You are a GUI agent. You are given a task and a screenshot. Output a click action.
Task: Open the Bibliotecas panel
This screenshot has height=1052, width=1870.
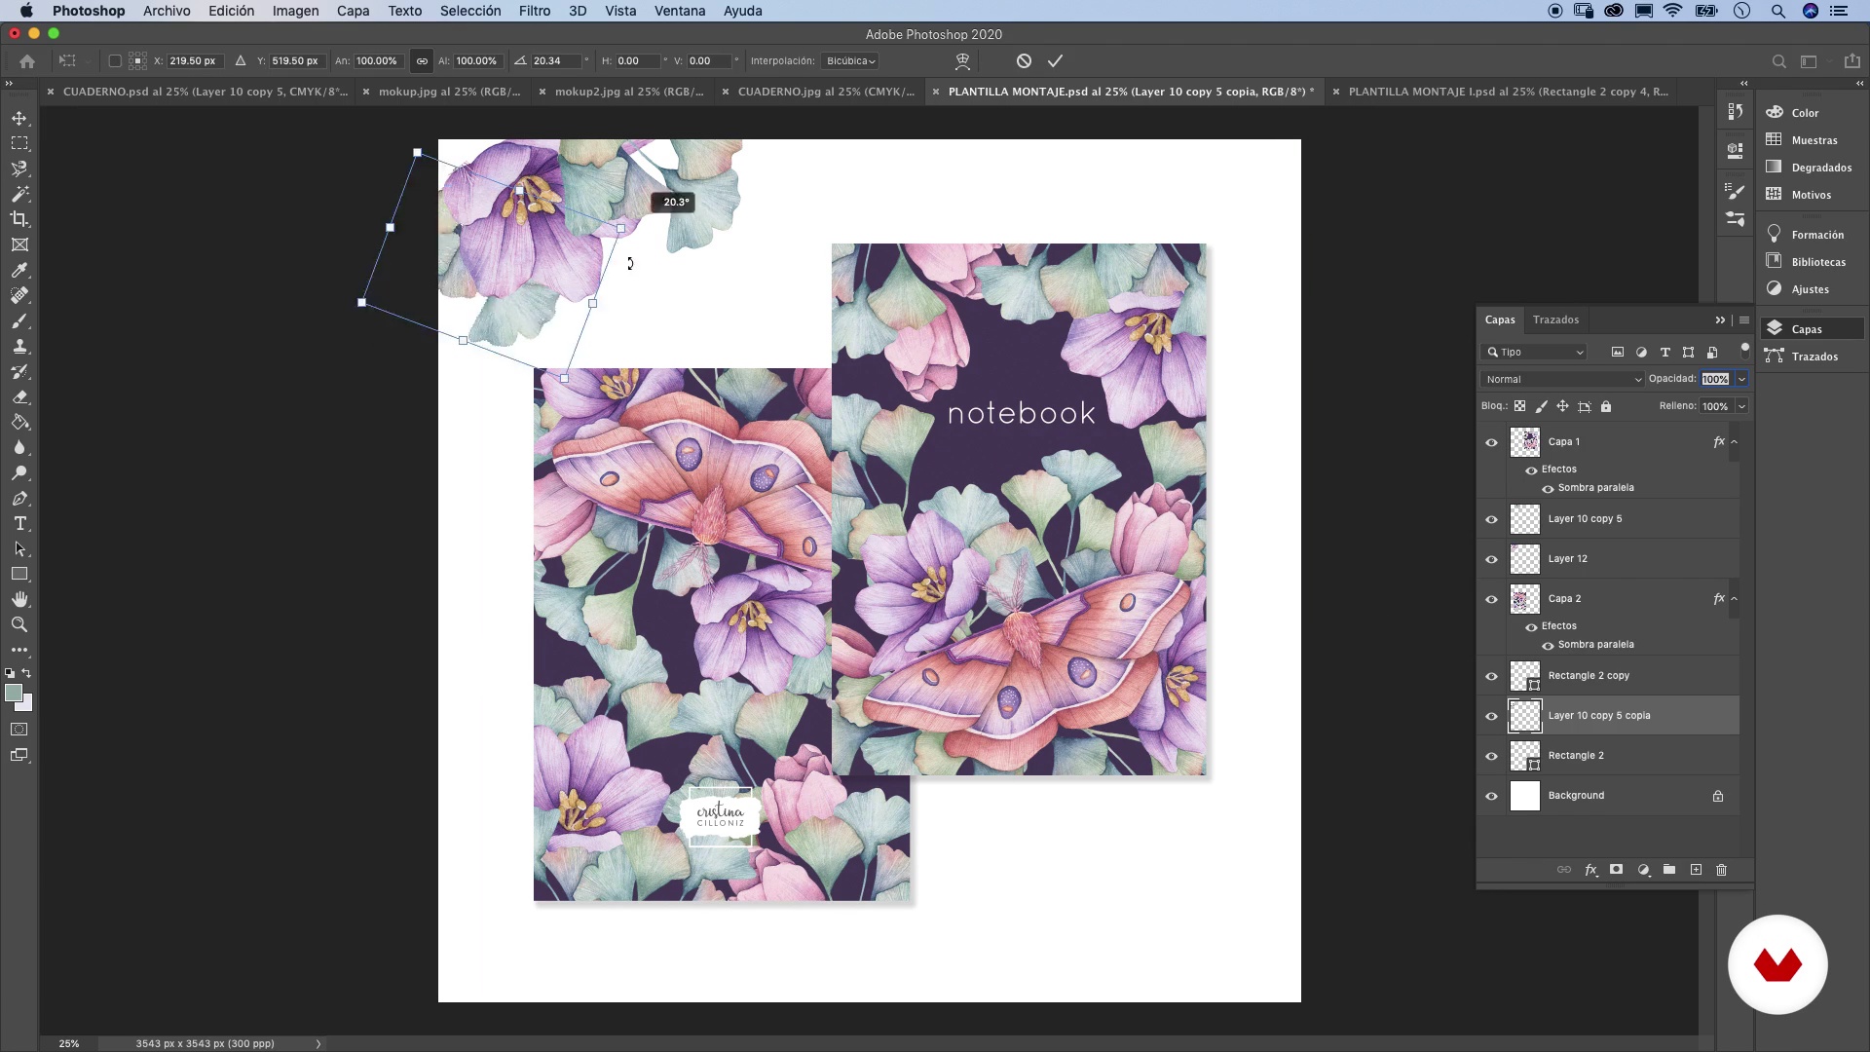(x=1813, y=262)
